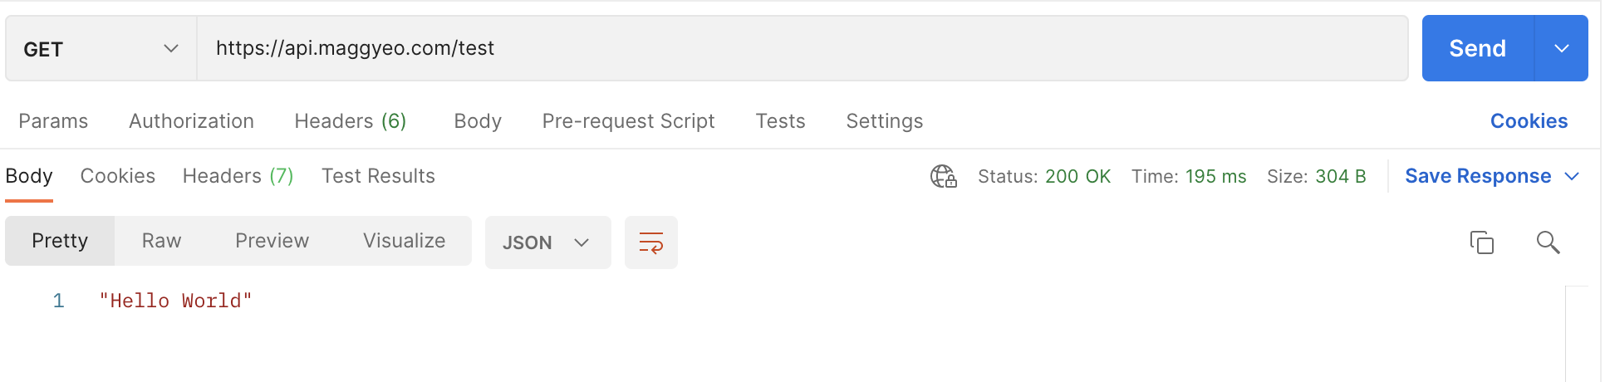1605x382 pixels.
Task: Open the Cookies link
Action: [x=1529, y=121]
